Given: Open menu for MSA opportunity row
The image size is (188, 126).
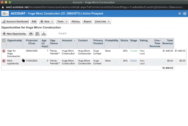Looking at the screenshot, I should [4, 61].
